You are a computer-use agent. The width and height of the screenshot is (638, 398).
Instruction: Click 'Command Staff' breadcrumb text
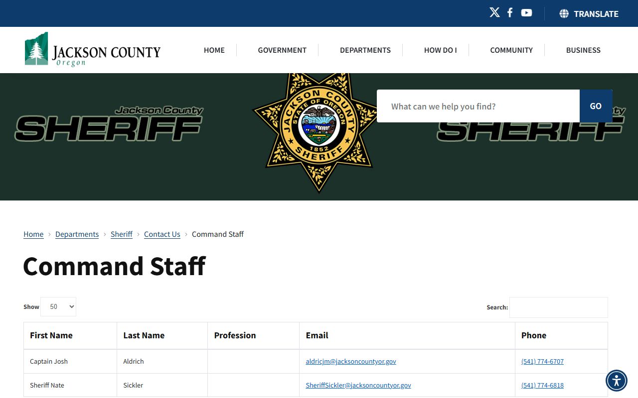tap(218, 234)
